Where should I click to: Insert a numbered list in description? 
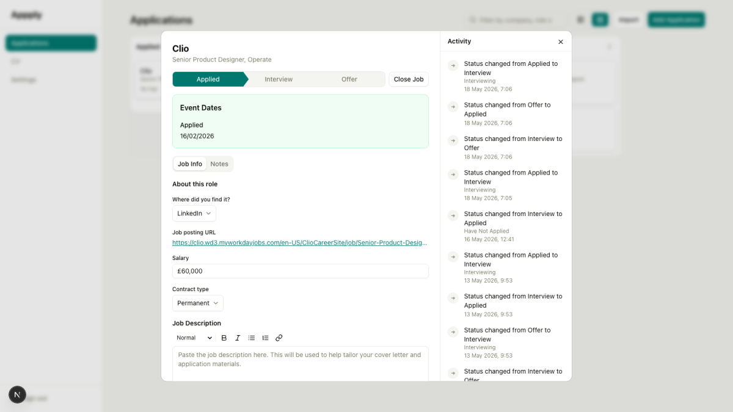[265, 338]
